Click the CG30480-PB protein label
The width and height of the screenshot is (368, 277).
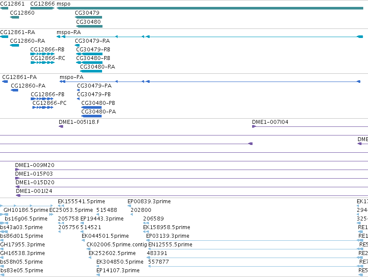(98, 103)
